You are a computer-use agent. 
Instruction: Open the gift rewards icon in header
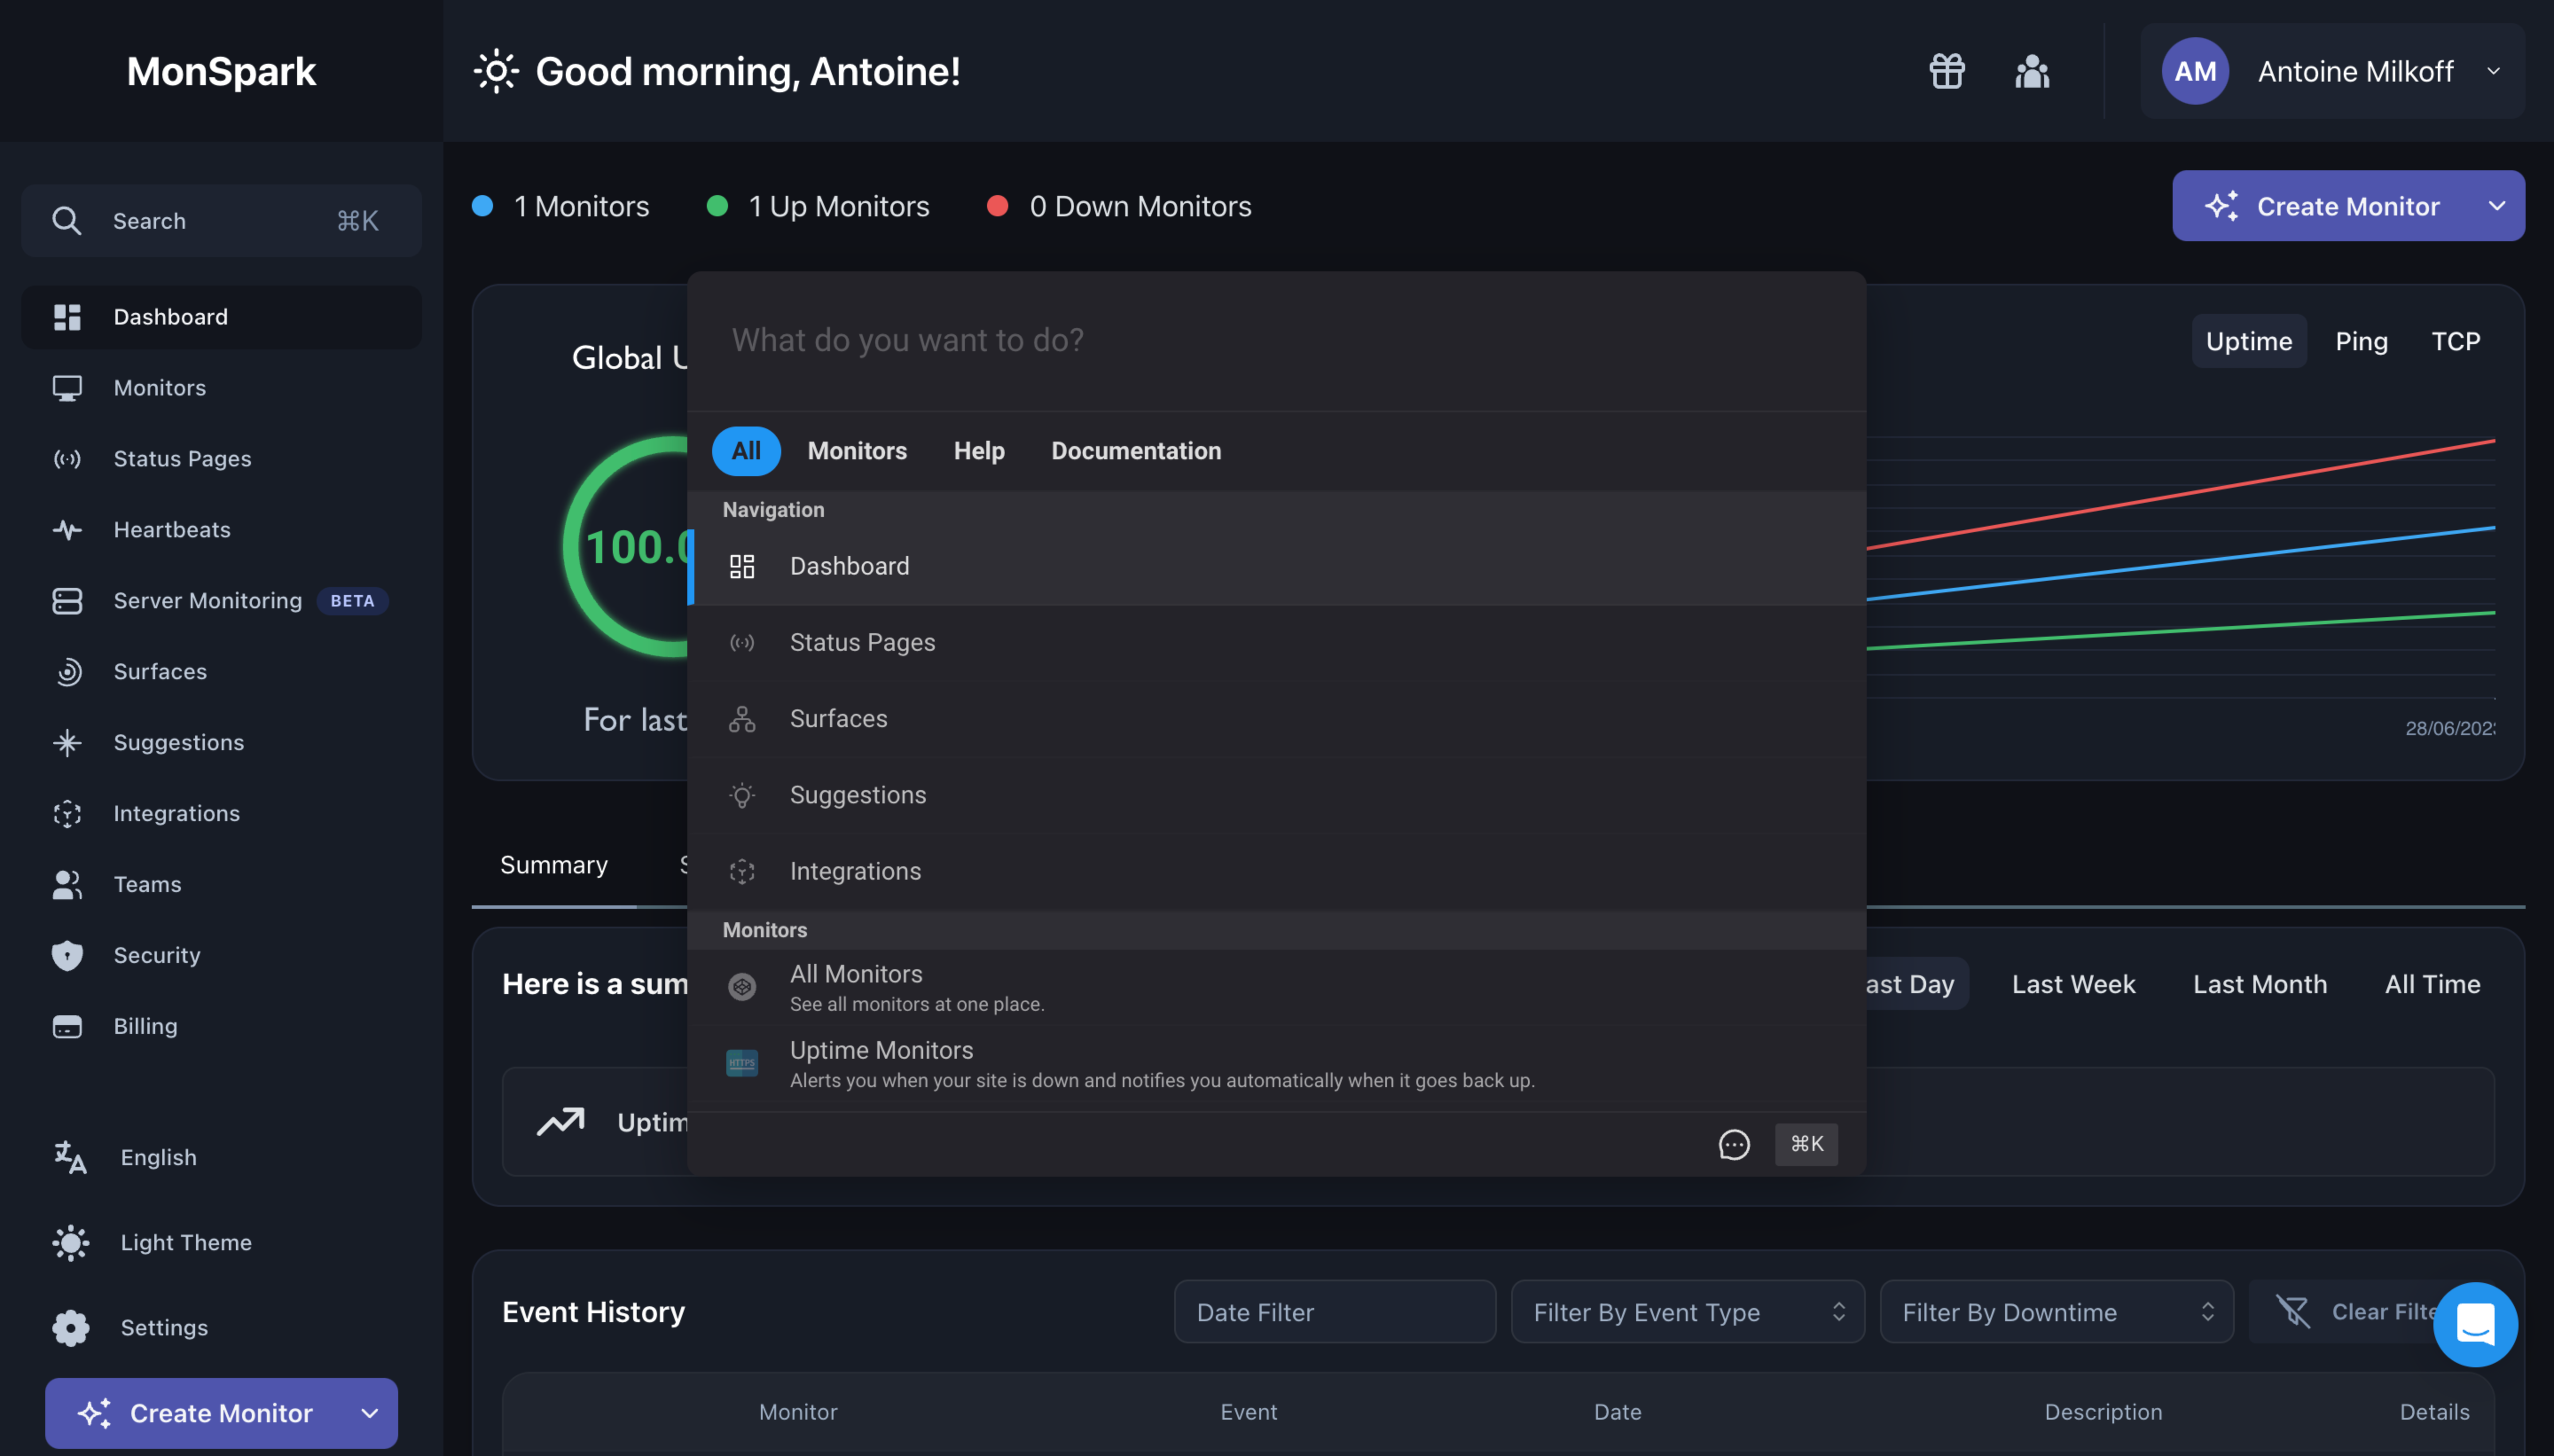(x=1946, y=71)
